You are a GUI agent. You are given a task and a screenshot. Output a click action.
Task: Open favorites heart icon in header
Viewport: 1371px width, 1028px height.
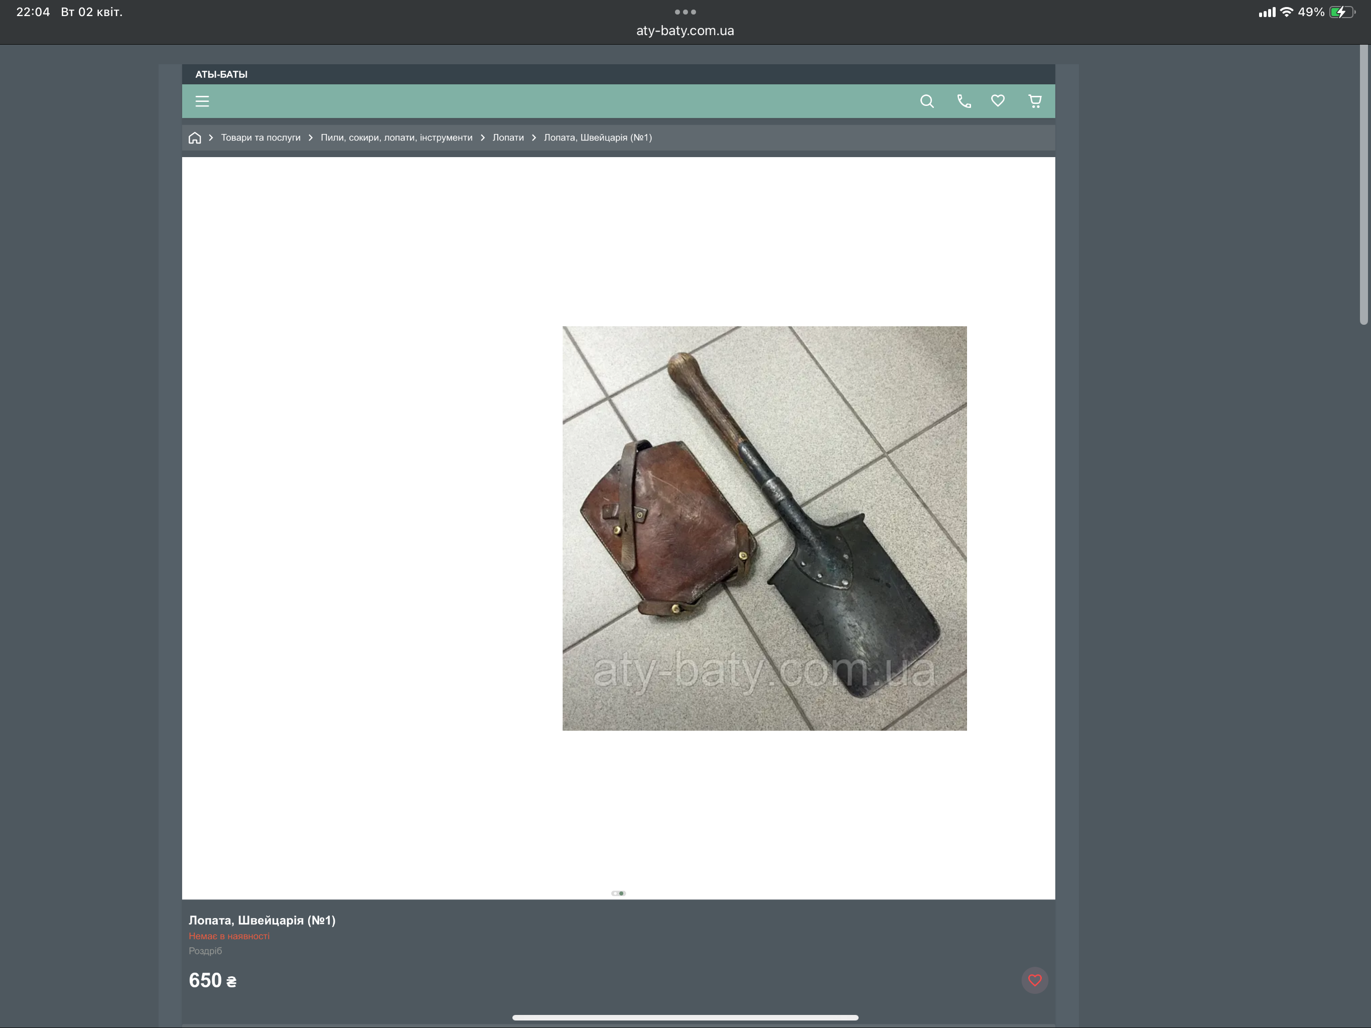(998, 100)
